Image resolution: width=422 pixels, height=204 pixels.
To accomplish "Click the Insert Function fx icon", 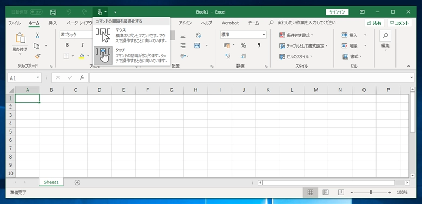I will tap(82, 78).
